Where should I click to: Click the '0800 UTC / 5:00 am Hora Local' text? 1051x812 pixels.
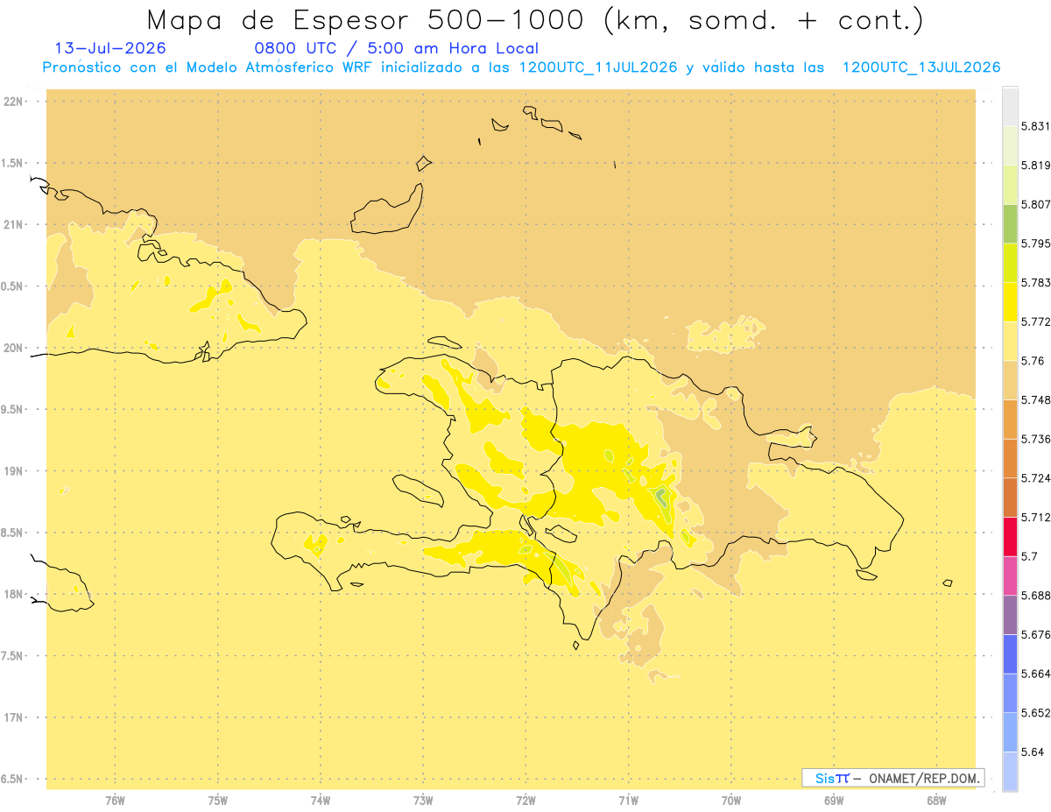coord(397,48)
